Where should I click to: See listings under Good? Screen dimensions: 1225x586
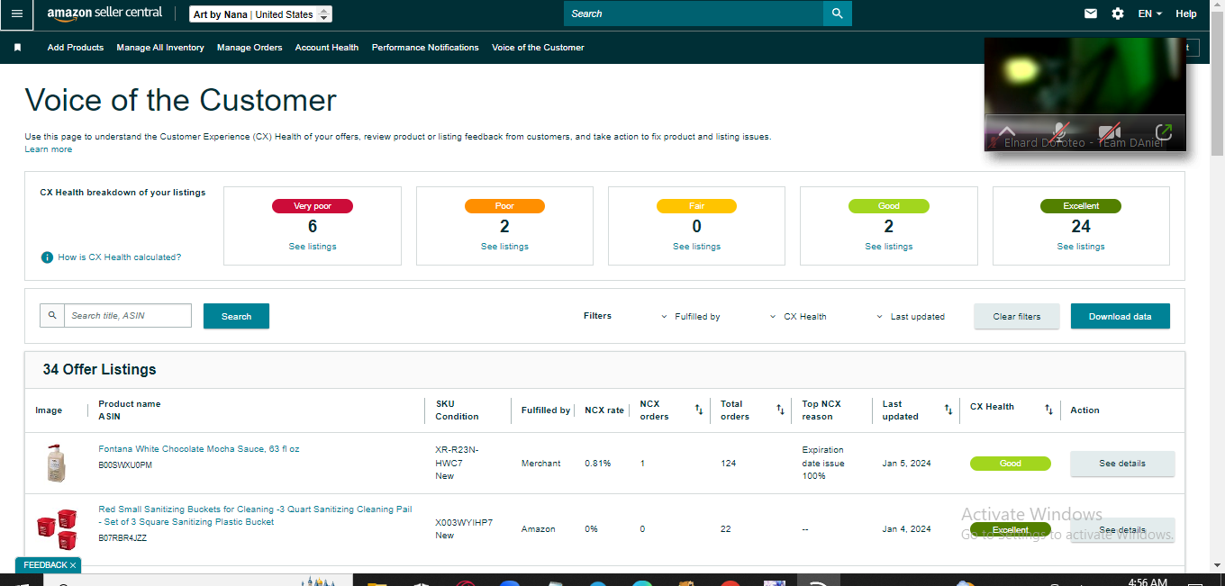pos(889,247)
